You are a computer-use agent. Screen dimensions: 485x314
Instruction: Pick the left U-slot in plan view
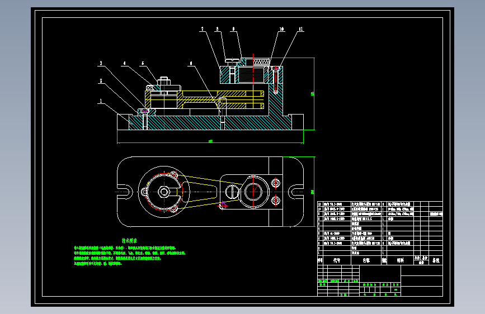(125, 192)
